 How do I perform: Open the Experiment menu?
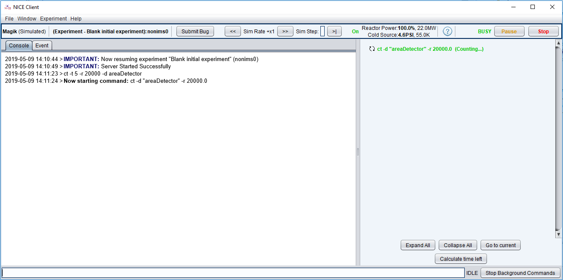point(53,19)
